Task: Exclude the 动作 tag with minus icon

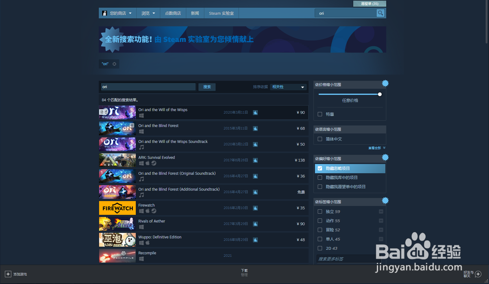Action: pos(381,221)
